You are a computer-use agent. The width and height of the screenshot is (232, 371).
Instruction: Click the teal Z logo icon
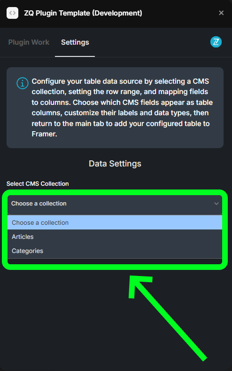tap(216, 42)
